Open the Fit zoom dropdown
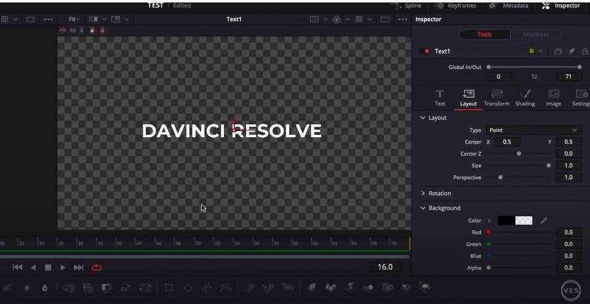Viewport: 590px width, 304px height. [74, 19]
